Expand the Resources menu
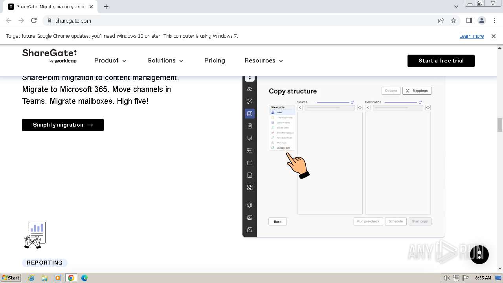Image resolution: width=503 pixels, height=283 pixels. pyautogui.click(x=264, y=61)
